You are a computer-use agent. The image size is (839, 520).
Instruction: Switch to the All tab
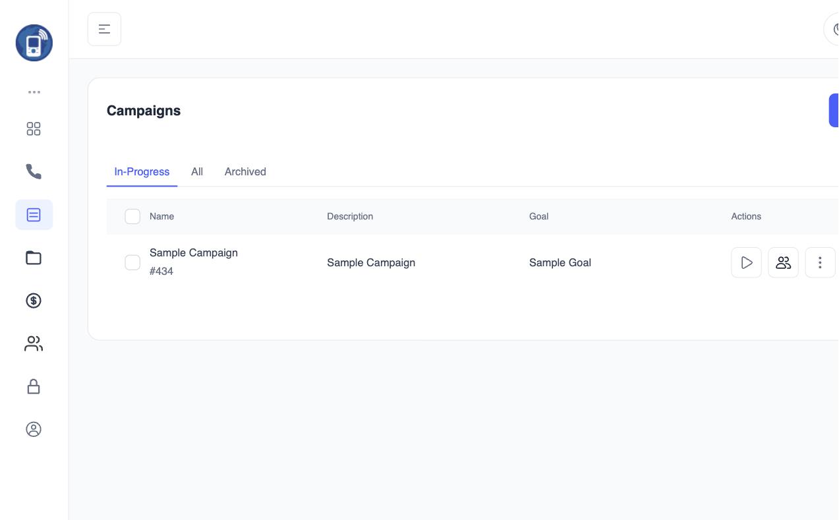pos(197,171)
